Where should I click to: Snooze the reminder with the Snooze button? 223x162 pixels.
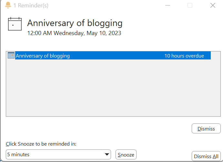(x=126, y=155)
